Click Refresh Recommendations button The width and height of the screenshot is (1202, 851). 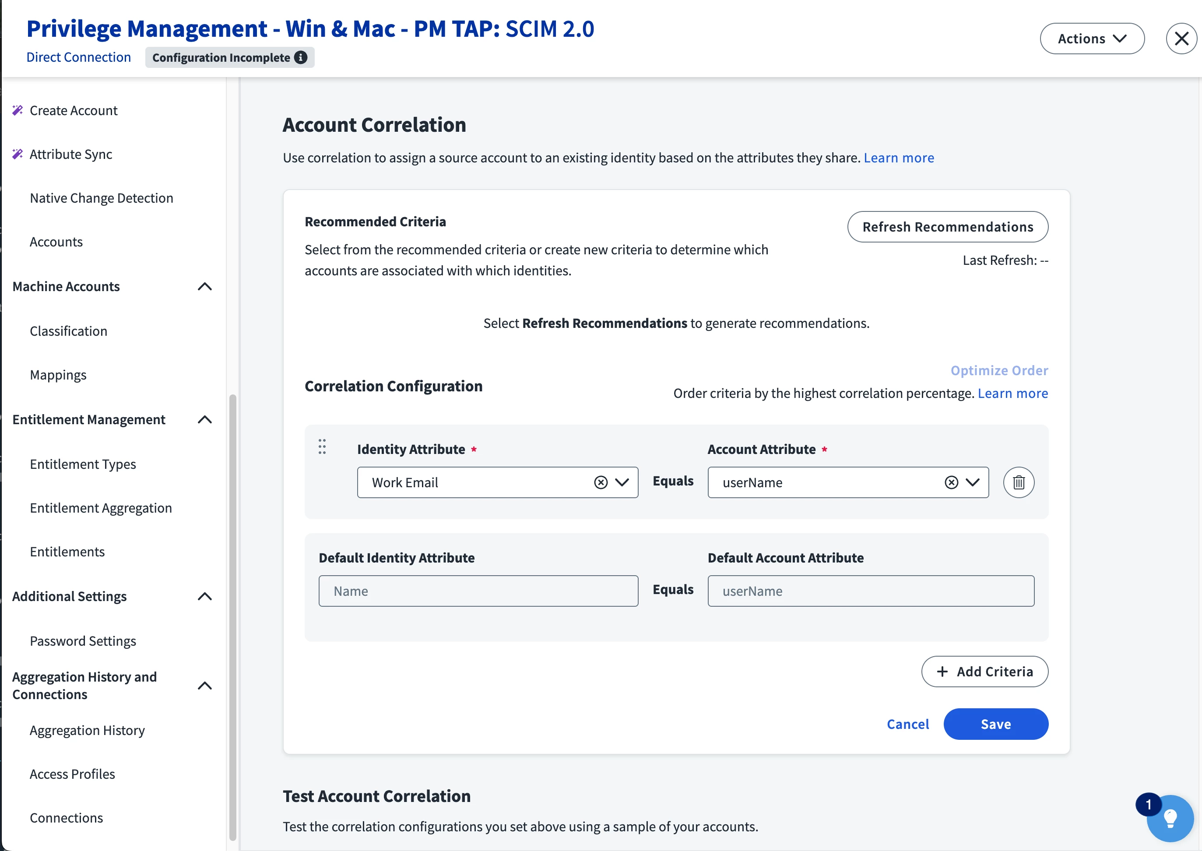tap(947, 226)
